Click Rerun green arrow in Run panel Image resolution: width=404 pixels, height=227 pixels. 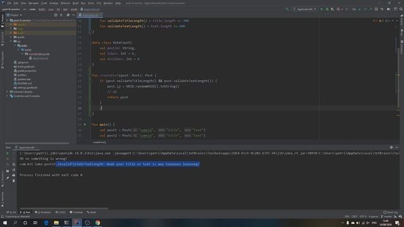tap(8, 153)
